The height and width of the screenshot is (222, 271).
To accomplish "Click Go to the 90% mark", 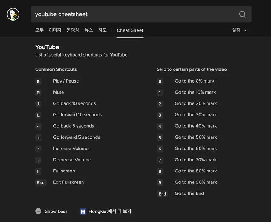I will pos(196,182).
